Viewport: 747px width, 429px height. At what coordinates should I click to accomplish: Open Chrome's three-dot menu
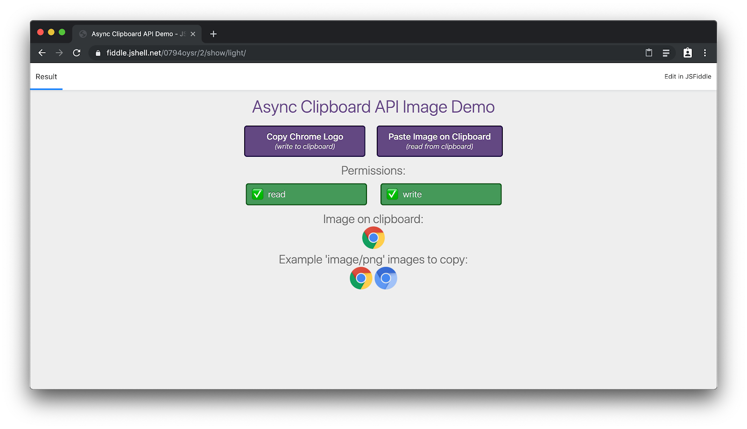point(705,53)
